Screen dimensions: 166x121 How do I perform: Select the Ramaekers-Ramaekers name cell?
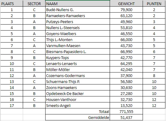78,16
